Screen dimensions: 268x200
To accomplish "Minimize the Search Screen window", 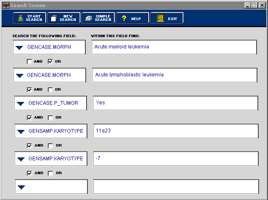I will click(247, 5).
